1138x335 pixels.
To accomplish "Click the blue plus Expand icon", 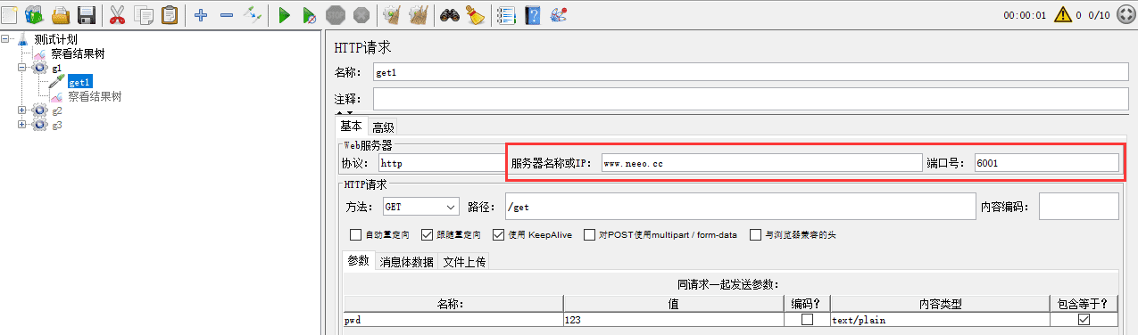I will tap(201, 14).
